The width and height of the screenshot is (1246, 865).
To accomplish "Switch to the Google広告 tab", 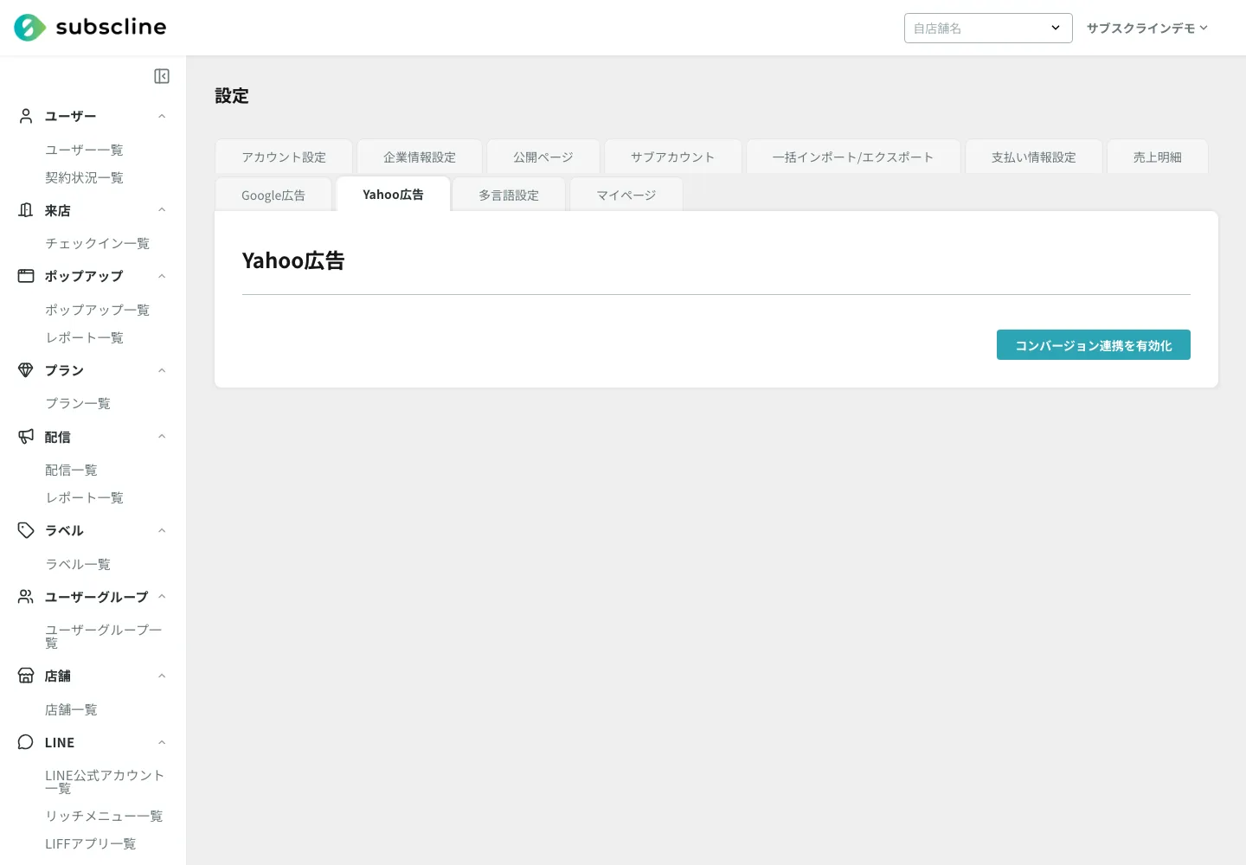I will point(273,195).
